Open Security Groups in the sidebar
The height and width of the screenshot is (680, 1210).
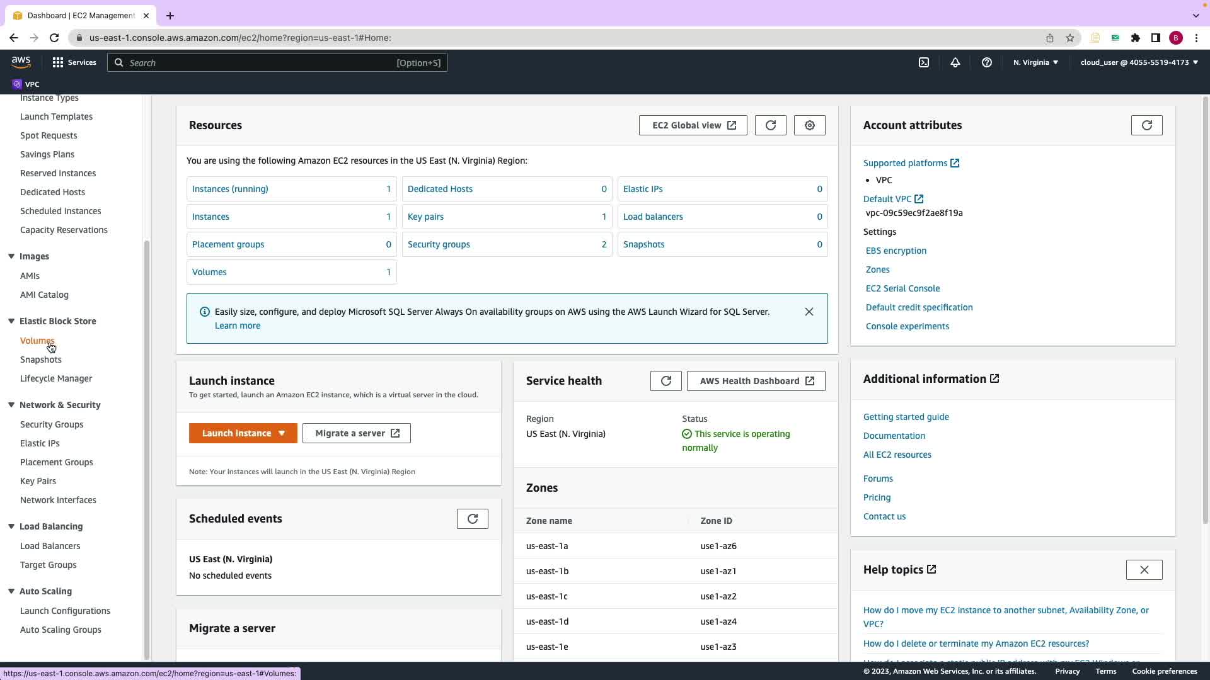[x=52, y=424]
